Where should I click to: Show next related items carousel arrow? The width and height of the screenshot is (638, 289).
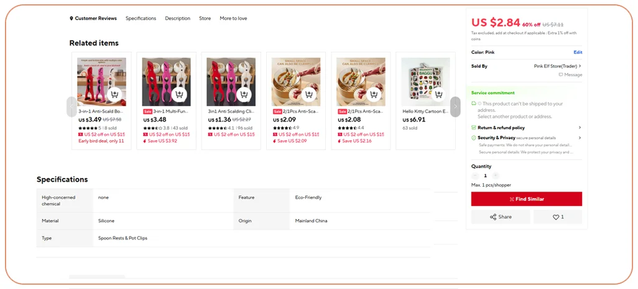coord(455,107)
